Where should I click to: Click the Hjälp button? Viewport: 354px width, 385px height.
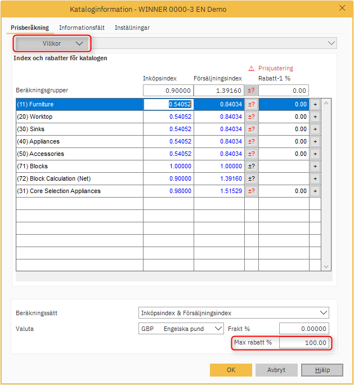321,370
